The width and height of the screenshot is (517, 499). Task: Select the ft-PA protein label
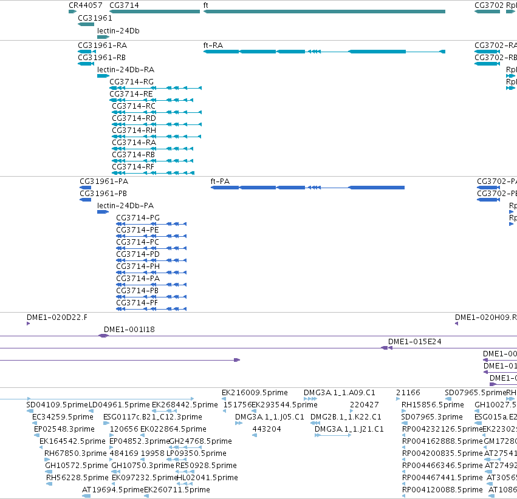(221, 182)
